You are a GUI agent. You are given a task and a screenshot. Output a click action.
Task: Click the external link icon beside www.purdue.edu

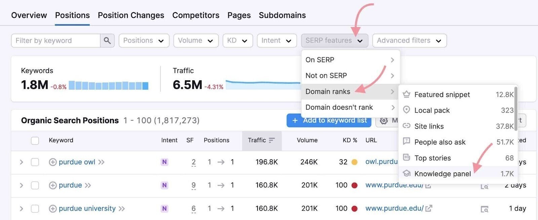click(429, 208)
